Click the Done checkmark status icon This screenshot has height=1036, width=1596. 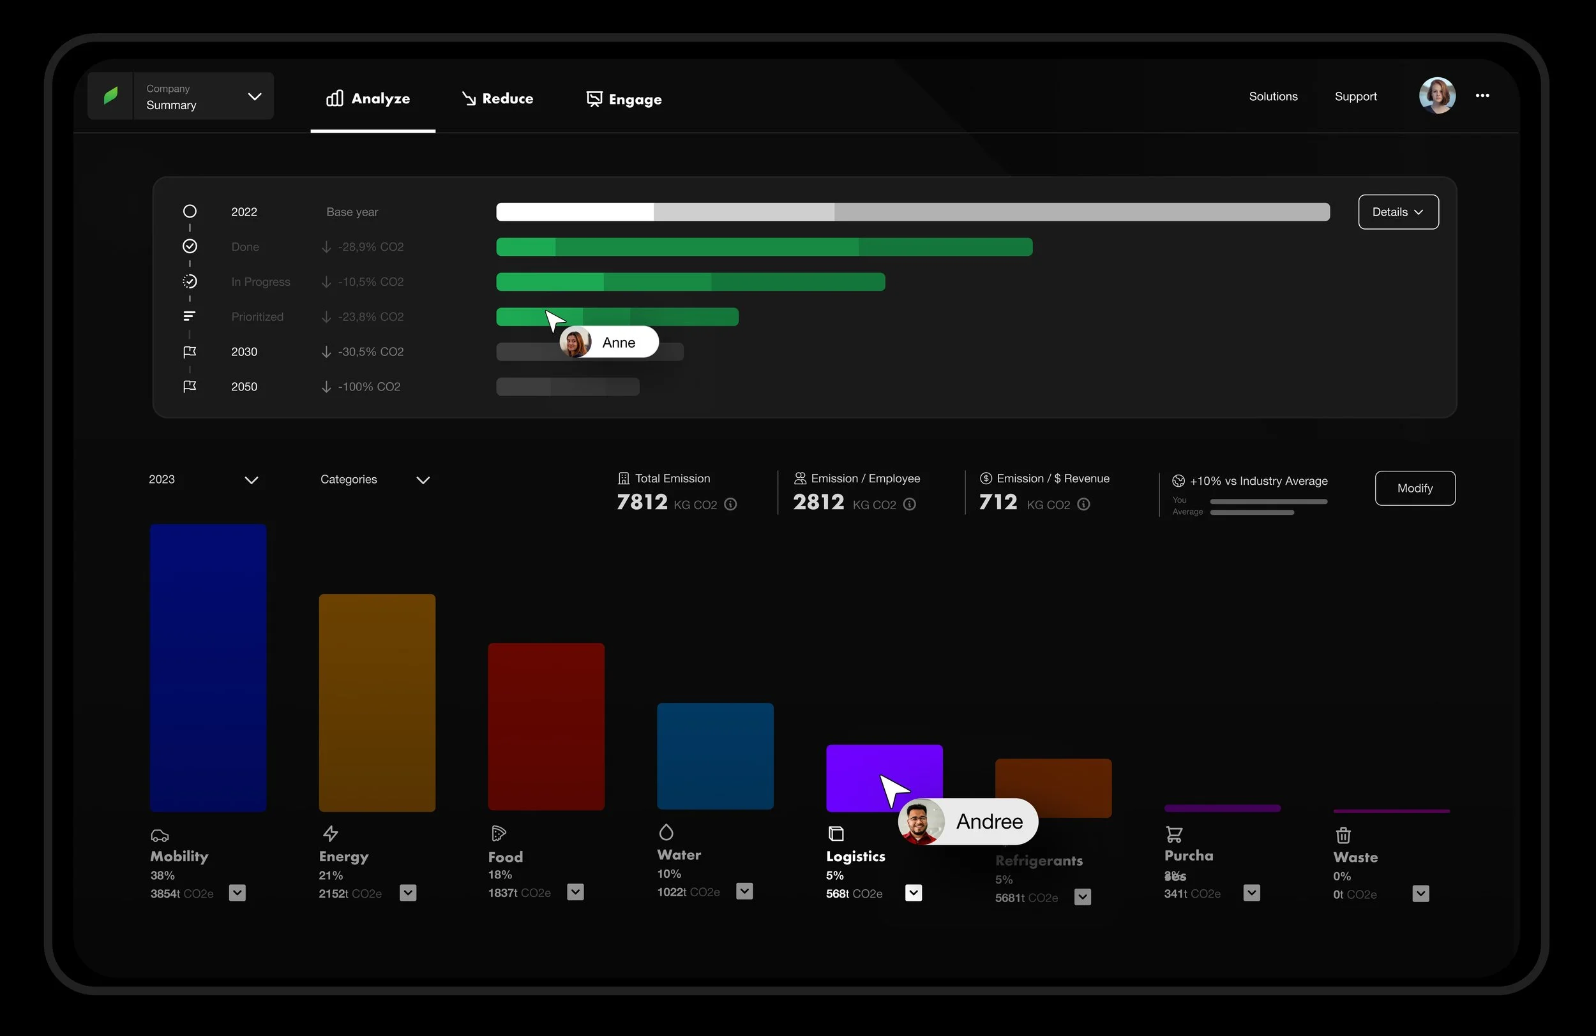[190, 246]
